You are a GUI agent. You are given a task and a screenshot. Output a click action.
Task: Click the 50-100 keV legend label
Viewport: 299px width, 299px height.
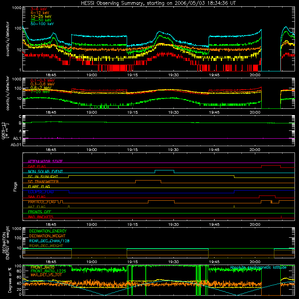coord(42,24)
